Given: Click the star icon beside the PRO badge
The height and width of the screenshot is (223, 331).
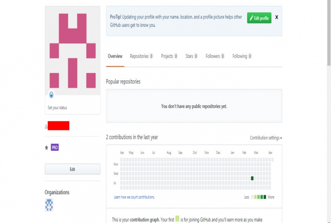Looking at the screenshot, I should point(47,147).
